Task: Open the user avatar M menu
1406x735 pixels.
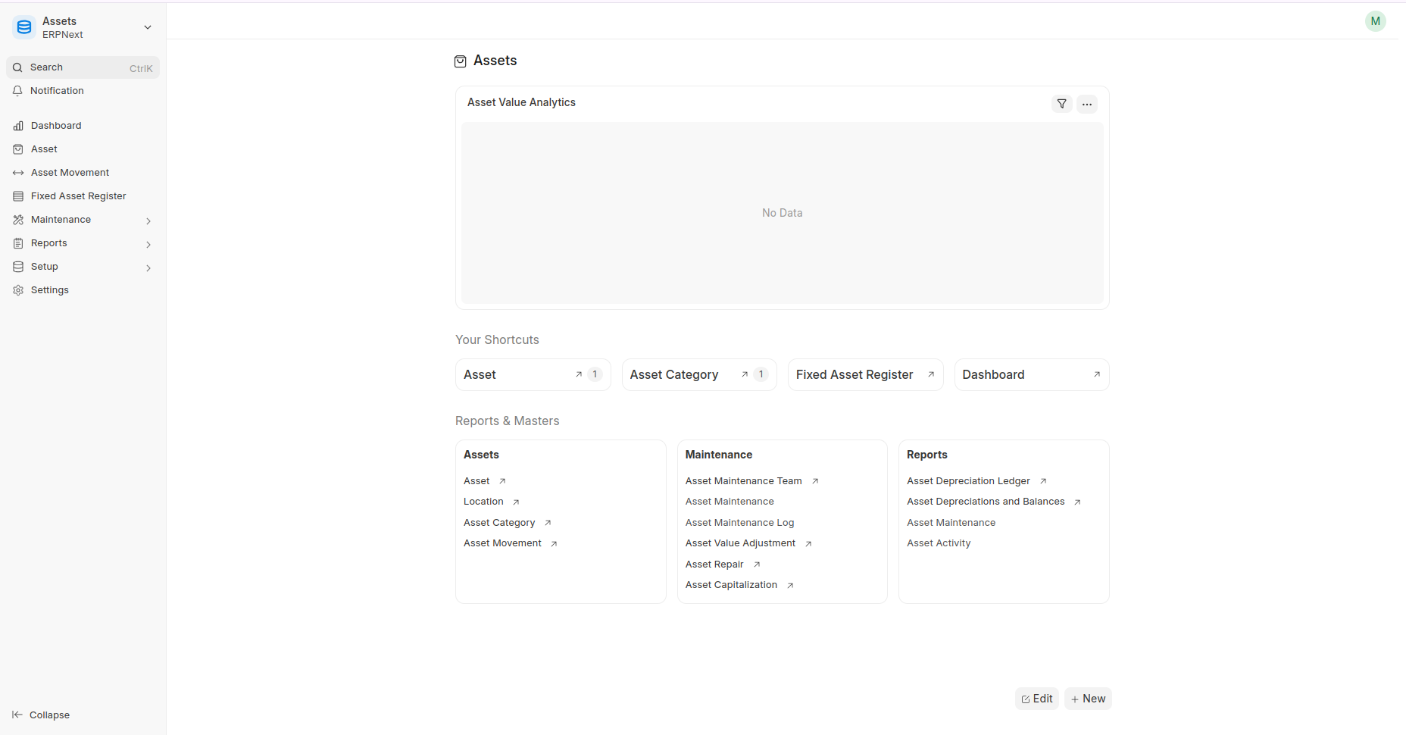Action: pyautogui.click(x=1375, y=21)
